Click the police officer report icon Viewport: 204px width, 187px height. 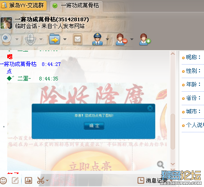(98, 39)
